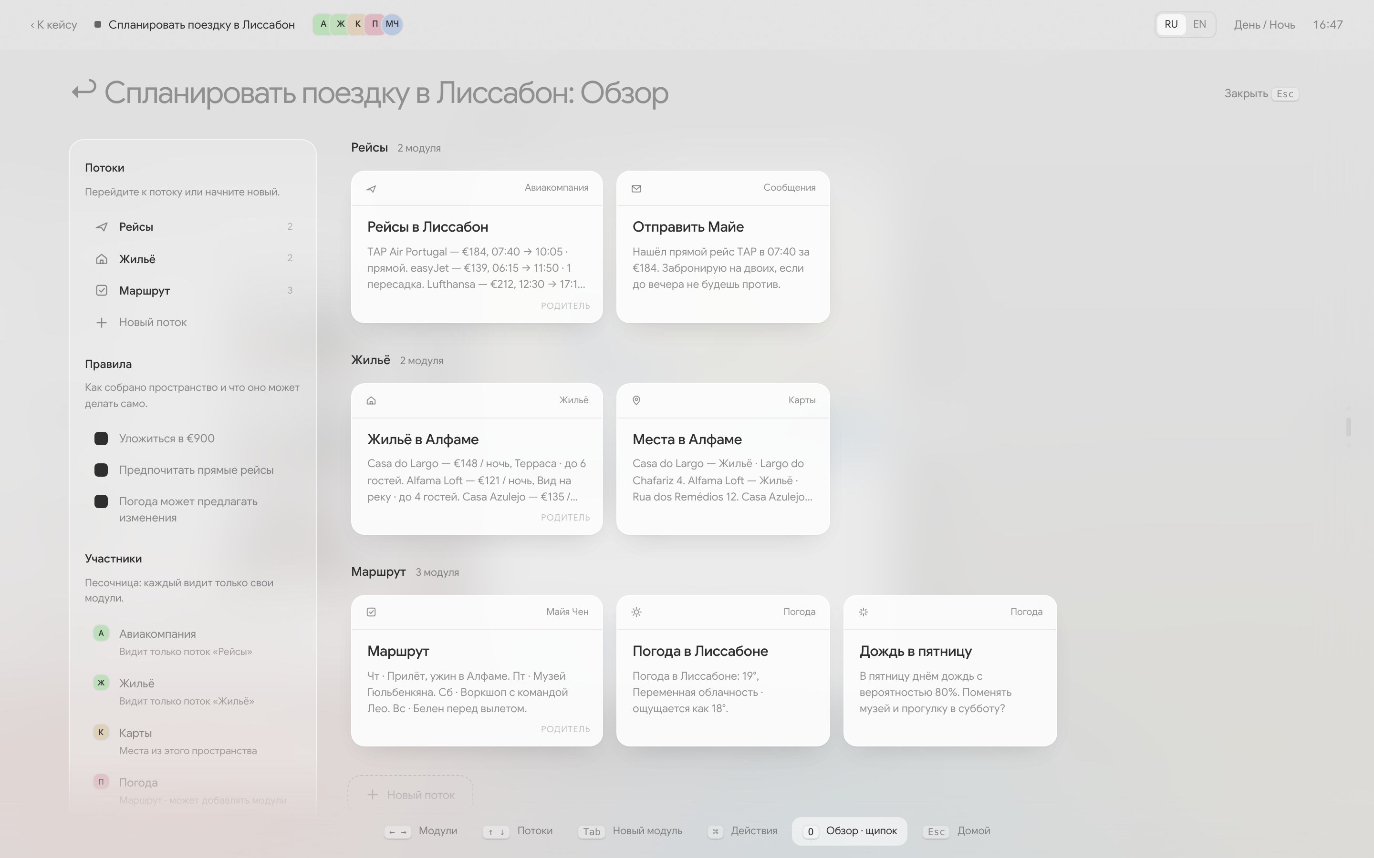The width and height of the screenshot is (1374, 858).
Task: Click the Авиакомпания participant badge А in sidebar
Action: coord(101,633)
